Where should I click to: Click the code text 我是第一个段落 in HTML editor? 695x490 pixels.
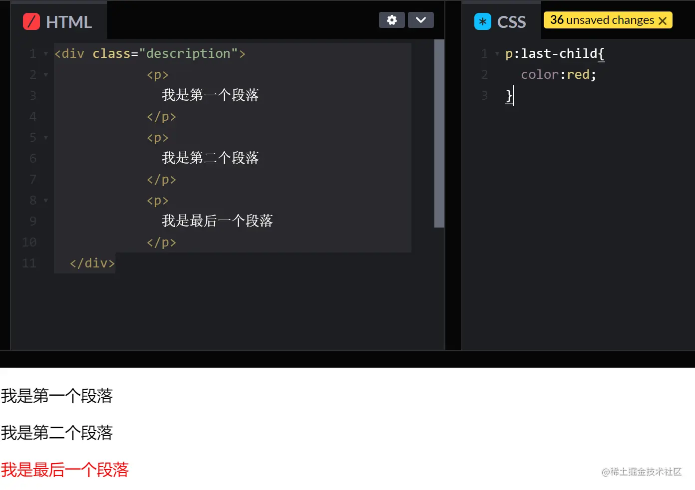pyautogui.click(x=210, y=95)
